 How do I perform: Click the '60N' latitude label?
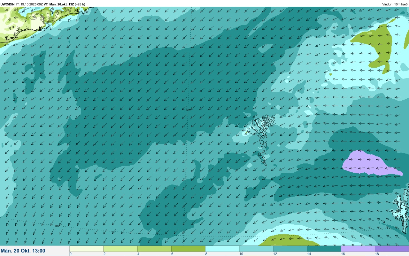click(57, 226)
